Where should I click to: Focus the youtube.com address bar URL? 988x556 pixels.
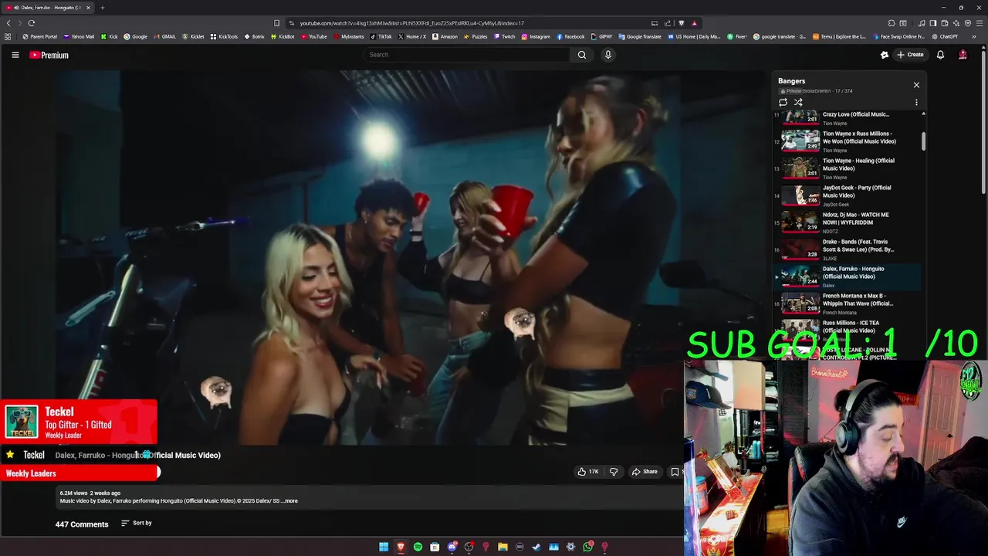[411, 23]
